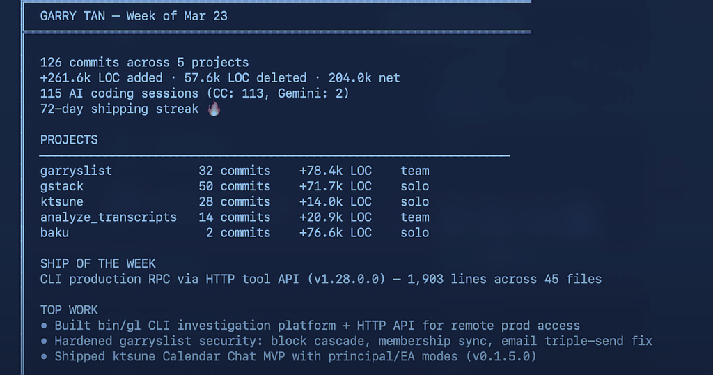
Task: Select the garryslist project name
Action: pos(76,171)
